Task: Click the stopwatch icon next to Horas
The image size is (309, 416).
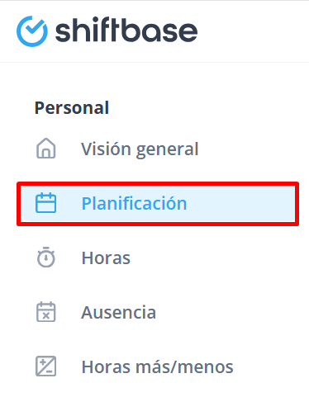Action: tap(46, 258)
